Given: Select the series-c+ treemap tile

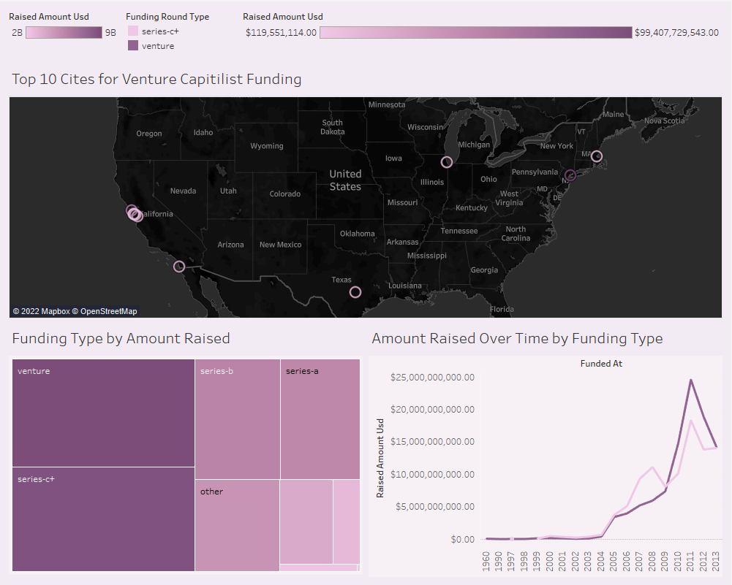Looking at the screenshot, I should coord(103,519).
